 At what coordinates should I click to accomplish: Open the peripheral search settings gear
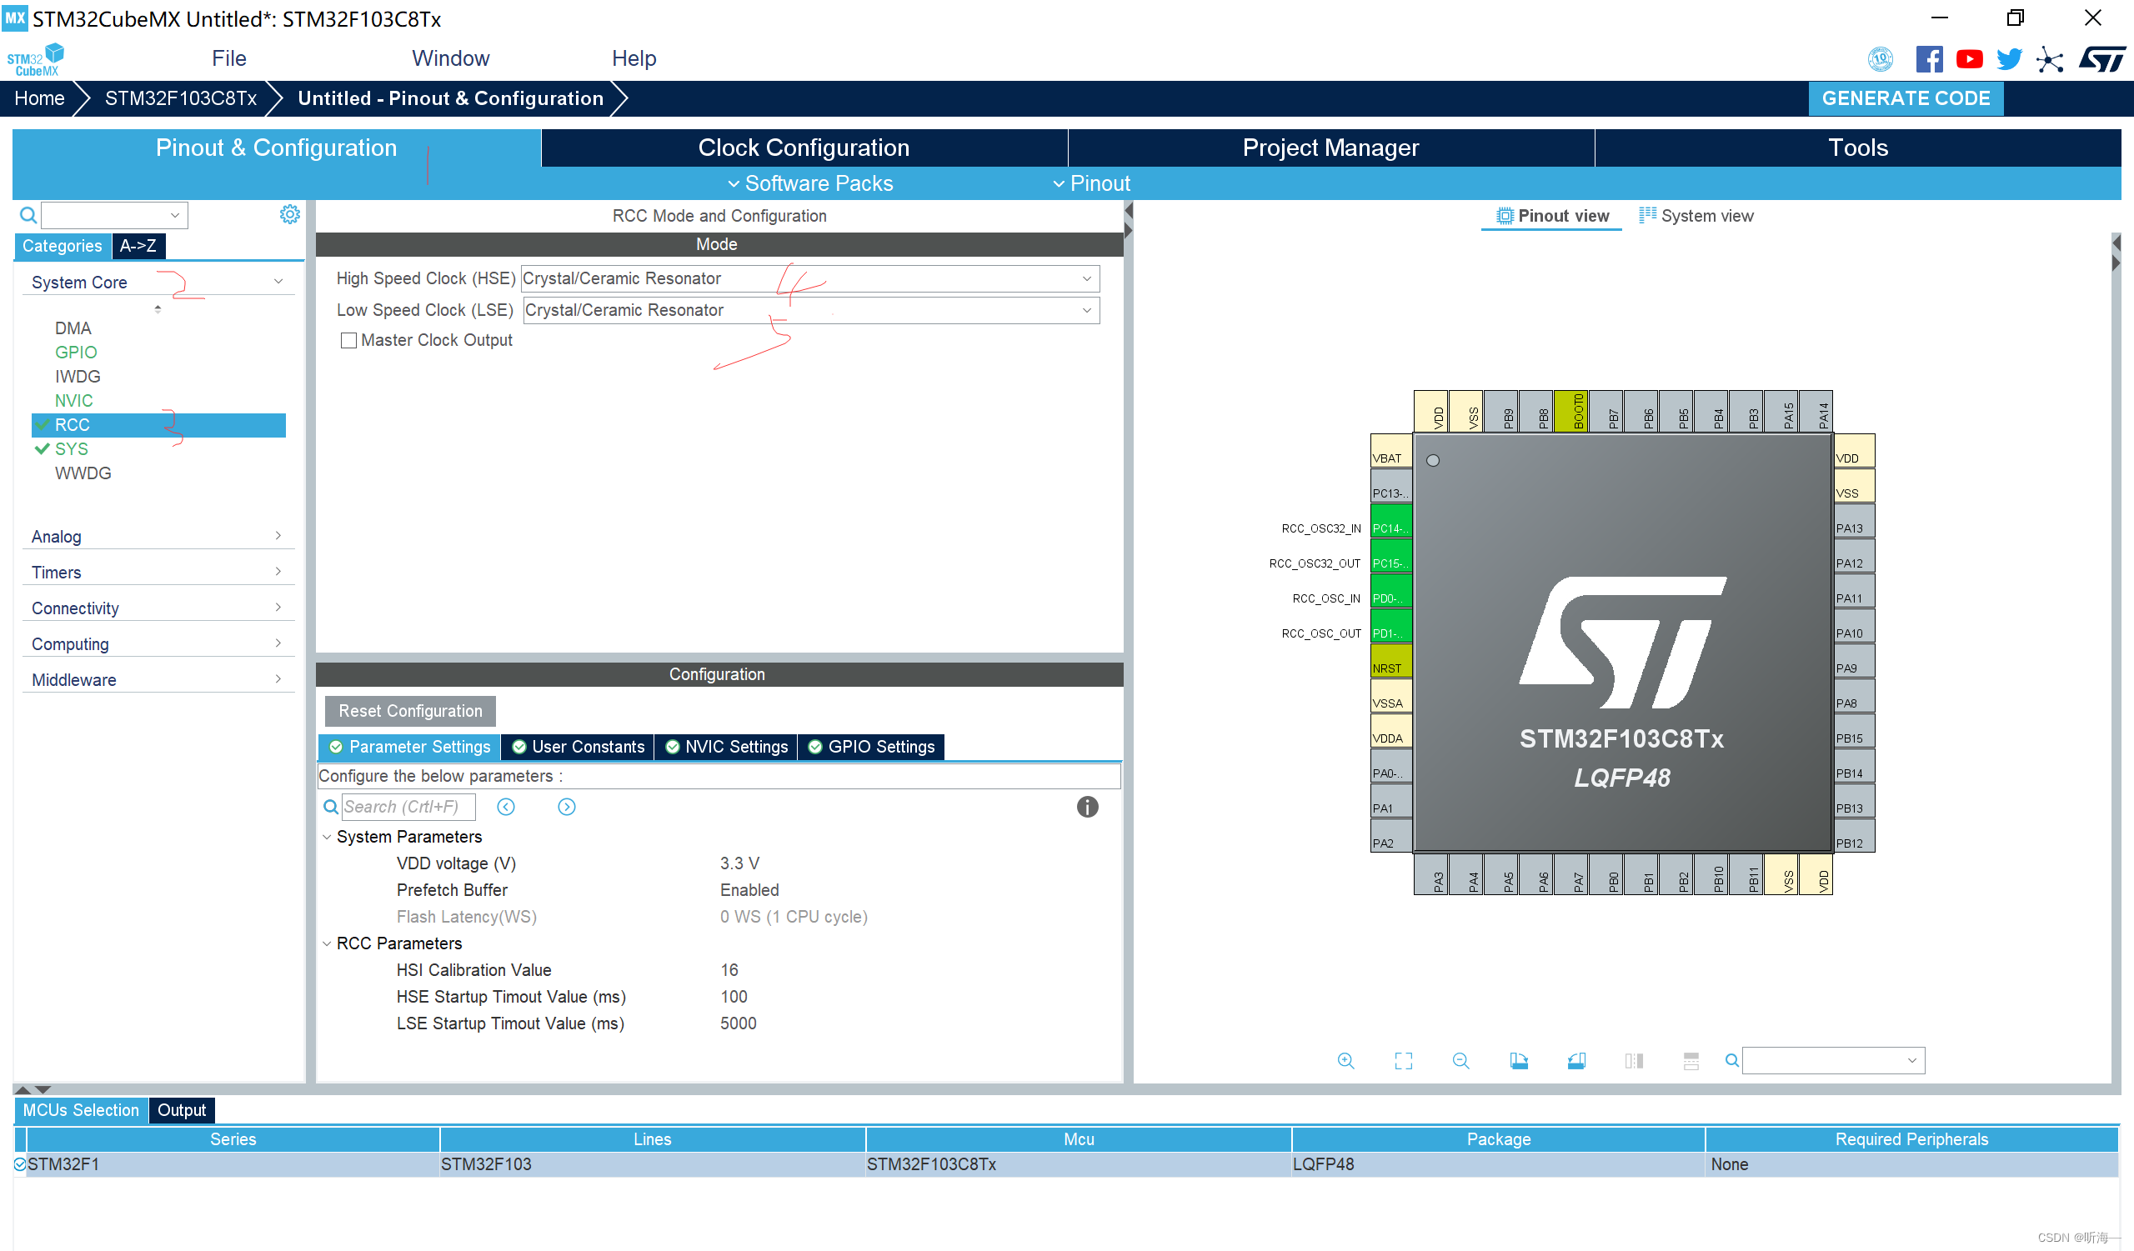coord(289,214)
